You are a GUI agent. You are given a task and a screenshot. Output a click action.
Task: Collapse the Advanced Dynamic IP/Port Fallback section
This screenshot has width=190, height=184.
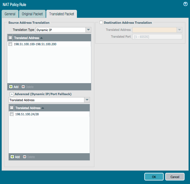point(12,94)
